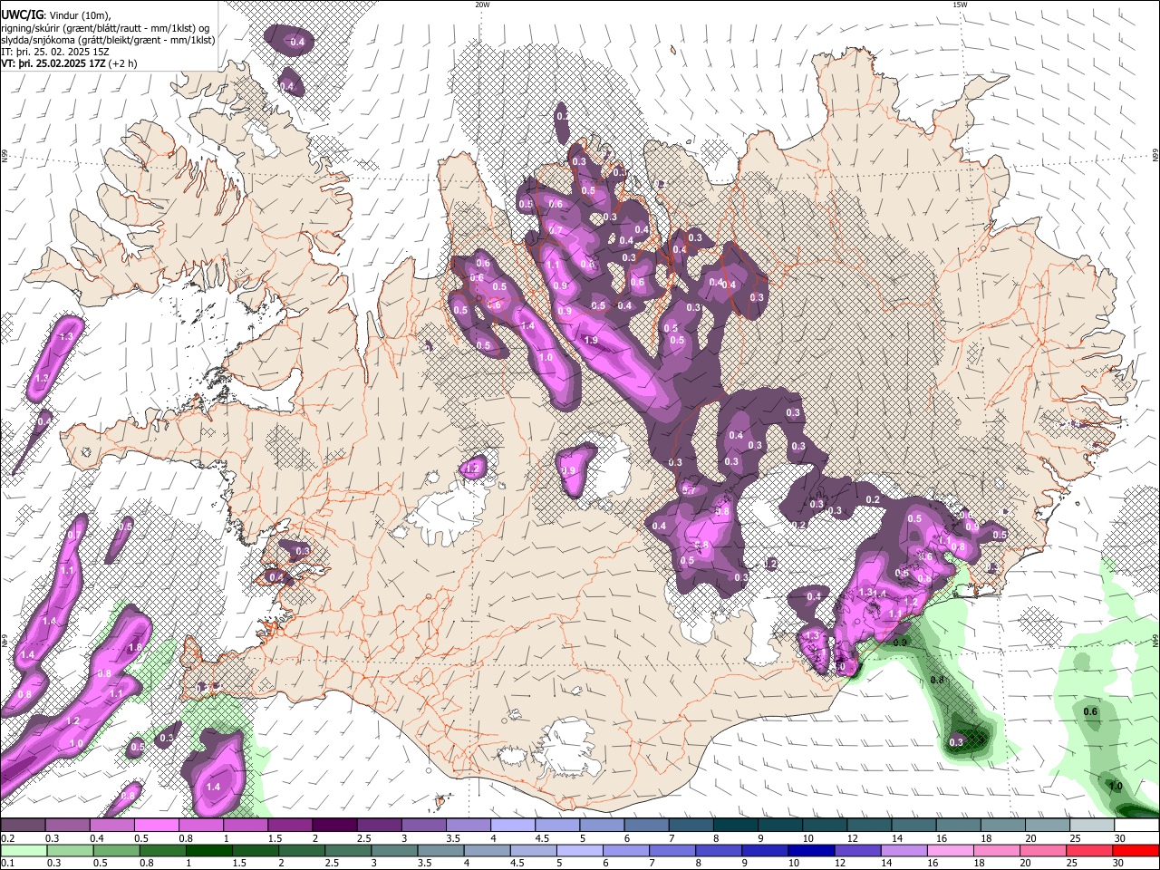Click the 'VT: þri. 25.02.2025 17Z' valid-time line
This screenshot has width=1160, height=870.
[x=53, y=63]
